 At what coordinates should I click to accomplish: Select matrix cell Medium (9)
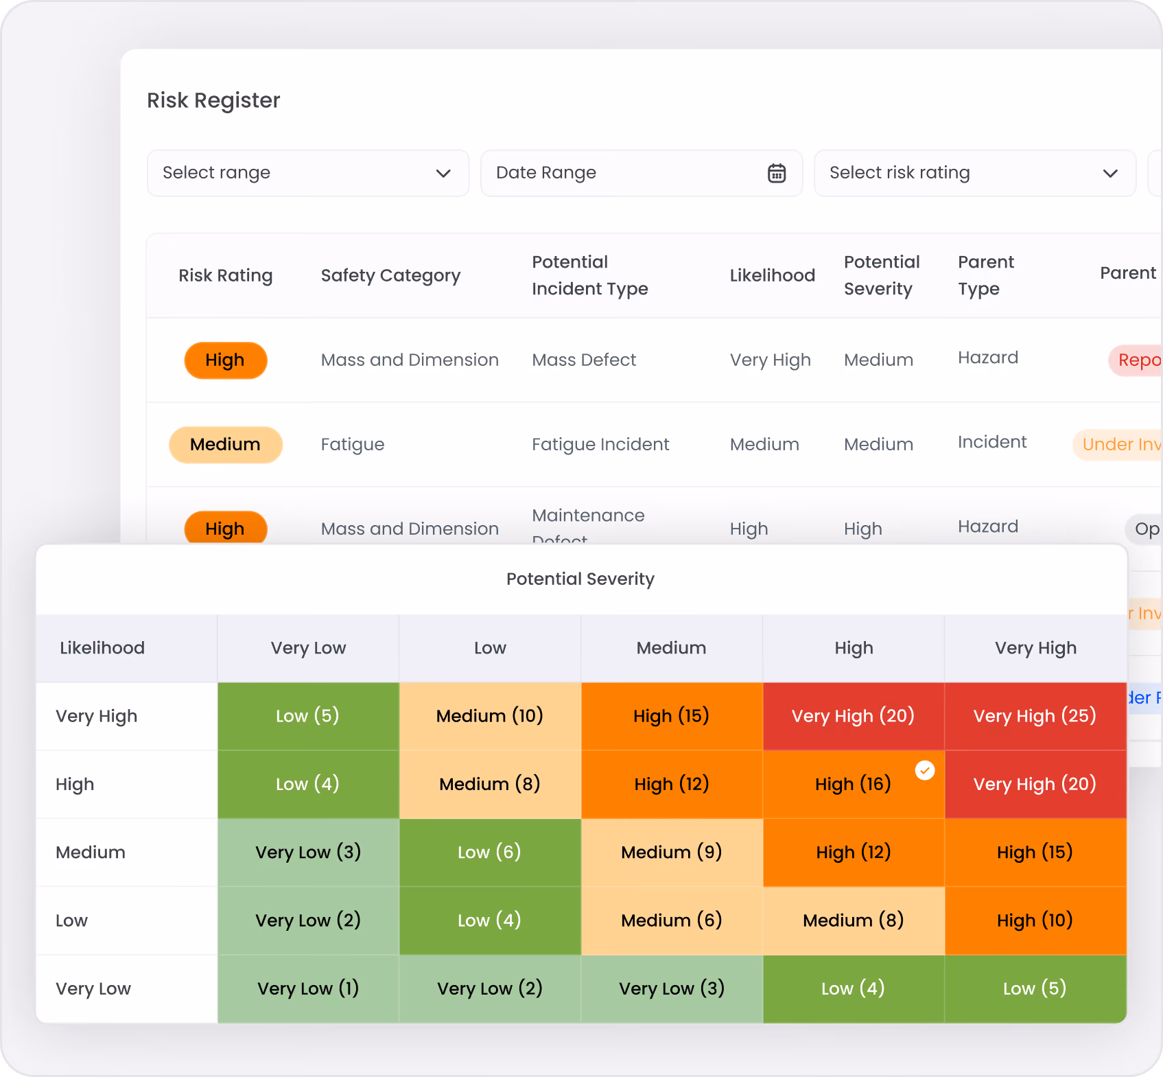(672, 853)
